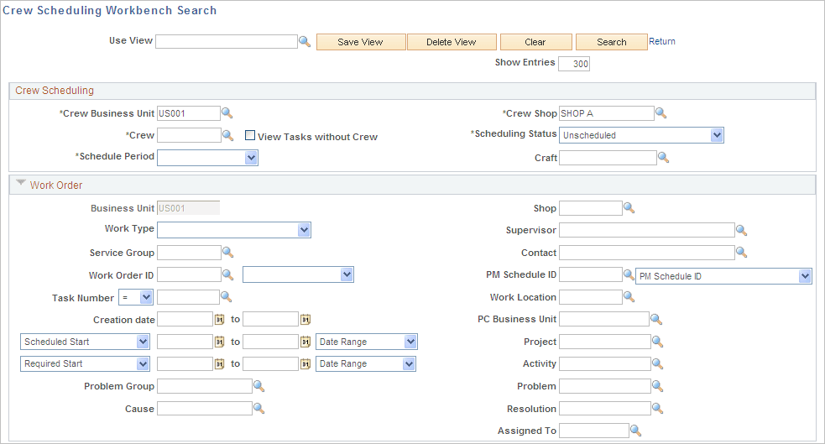
Task: Open the Work Location lookup icon
Action: click(629, 297)
